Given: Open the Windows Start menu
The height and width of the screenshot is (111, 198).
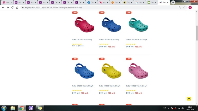Looking at the screenshot, I should [4, 108].
